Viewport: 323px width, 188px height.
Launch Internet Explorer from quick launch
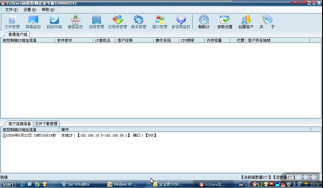point(23,184)
